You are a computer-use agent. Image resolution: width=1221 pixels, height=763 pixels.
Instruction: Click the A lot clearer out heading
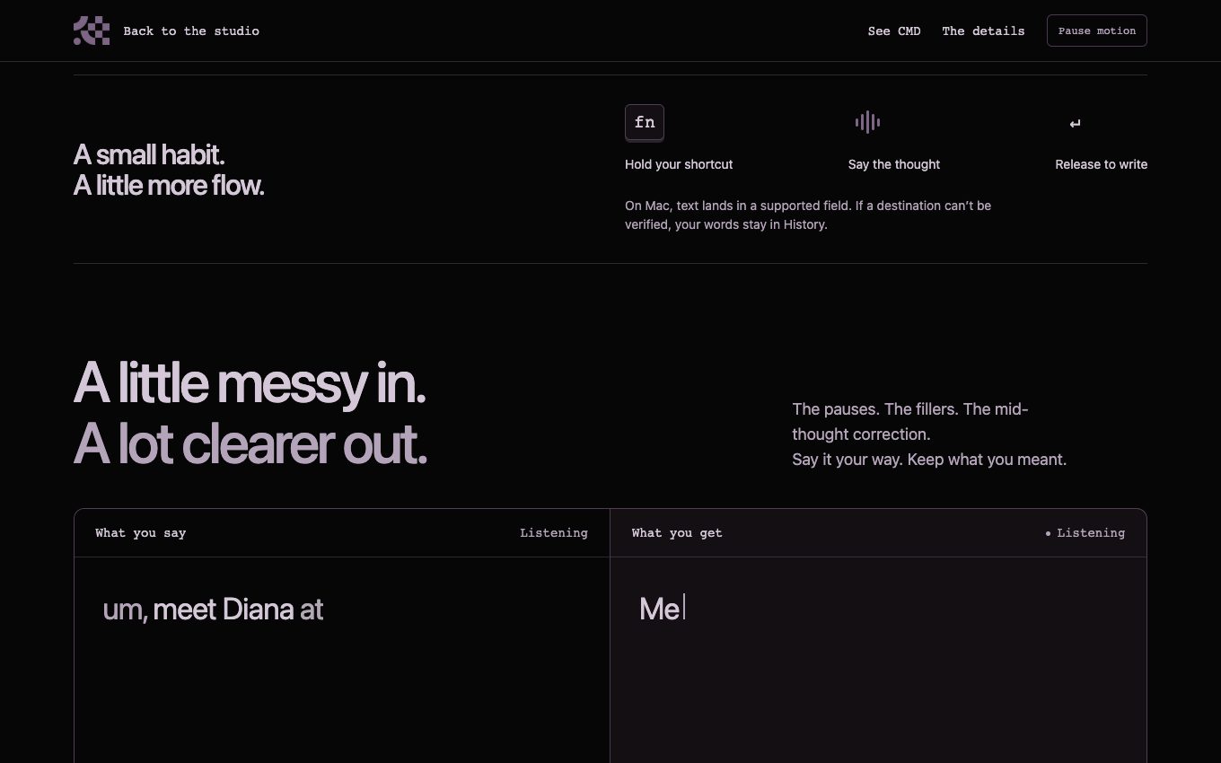(x=250, y=443)
